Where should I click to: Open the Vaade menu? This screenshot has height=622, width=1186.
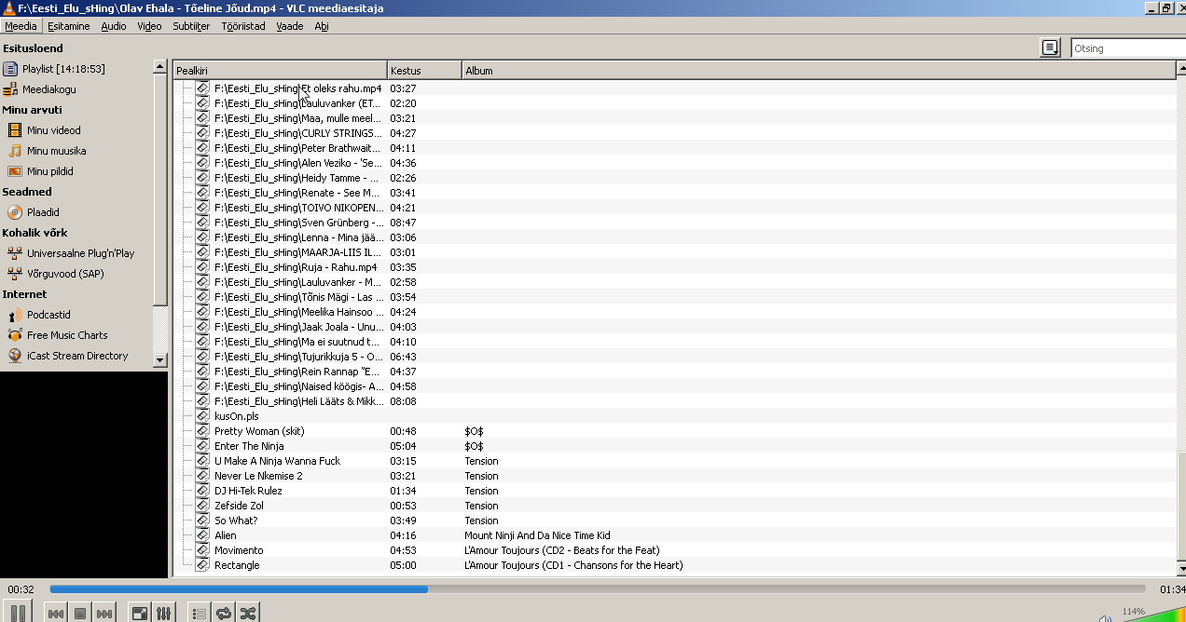(x=290, y=26)
